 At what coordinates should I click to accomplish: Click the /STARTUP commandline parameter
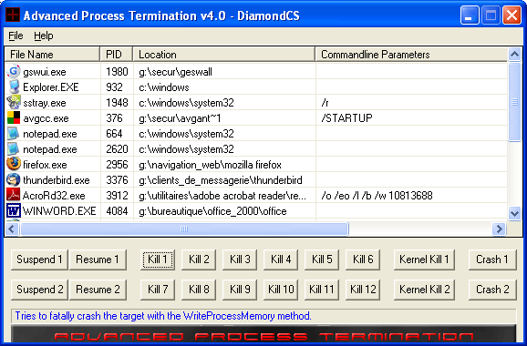click(346, 118)
